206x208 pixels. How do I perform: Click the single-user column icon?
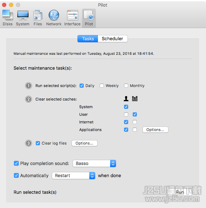[126, 99]
